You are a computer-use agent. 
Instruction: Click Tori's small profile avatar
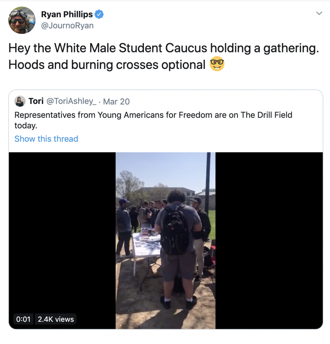click(20, 101)
